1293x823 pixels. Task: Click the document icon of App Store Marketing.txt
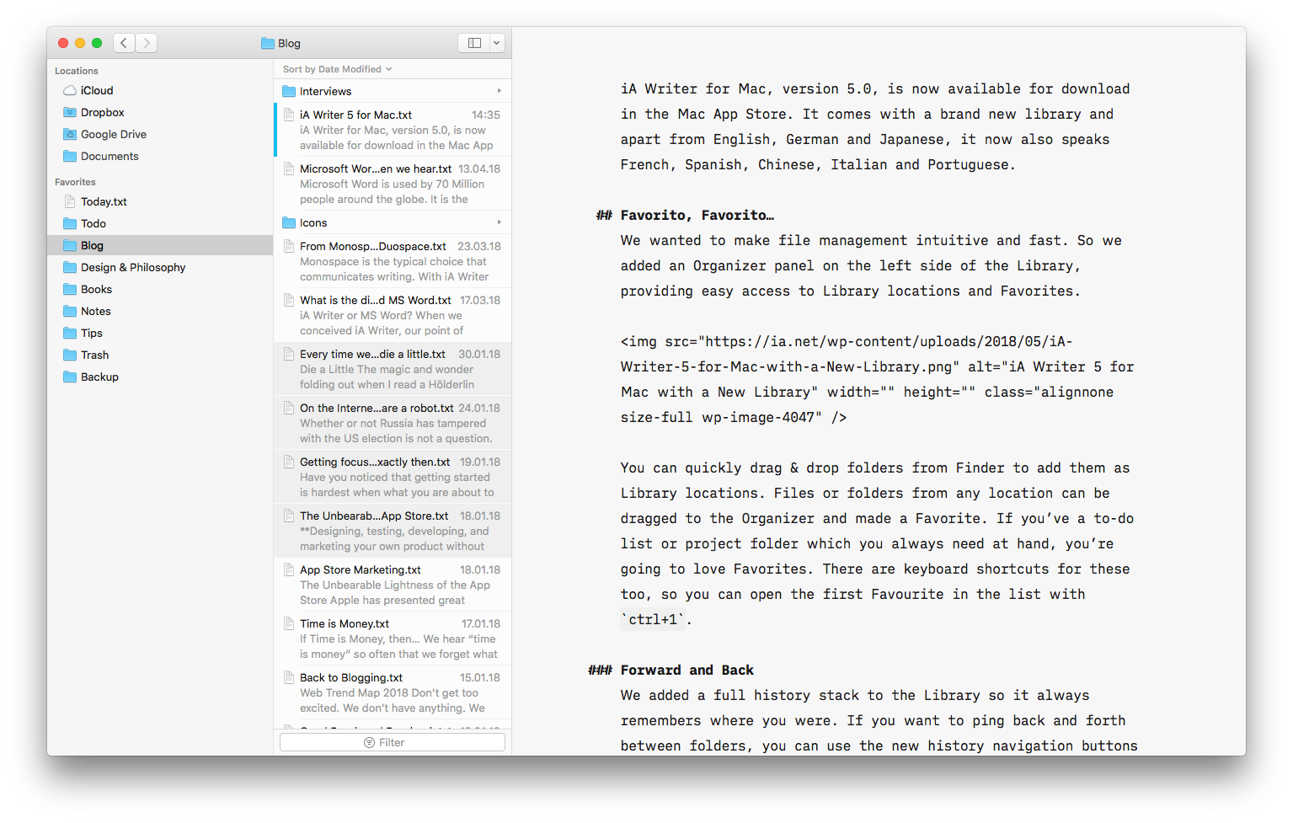point(289,569)
